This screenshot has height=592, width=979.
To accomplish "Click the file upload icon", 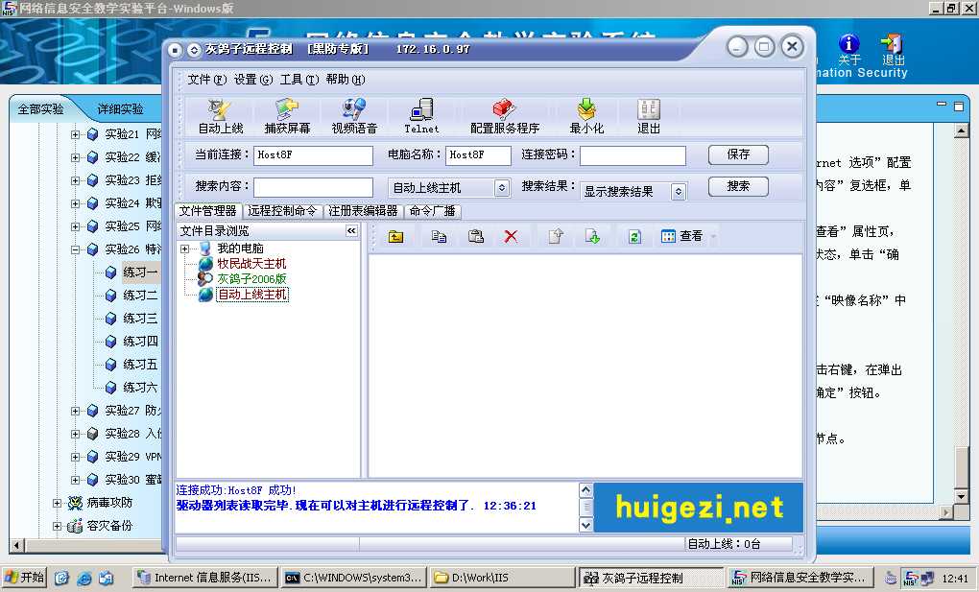I will tap(556, 237).
